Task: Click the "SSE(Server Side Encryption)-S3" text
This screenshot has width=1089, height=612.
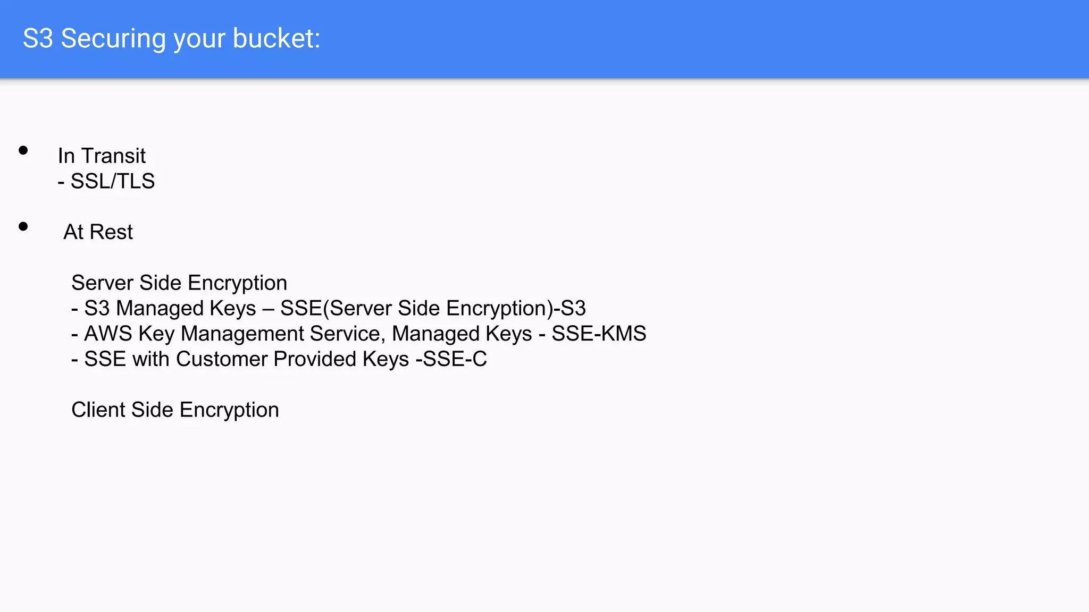Action: pyautogui.click(x=433, y=308)
